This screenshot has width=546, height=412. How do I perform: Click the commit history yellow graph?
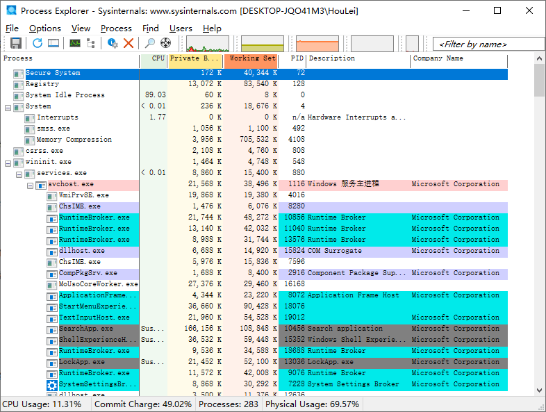pos(263,44)
